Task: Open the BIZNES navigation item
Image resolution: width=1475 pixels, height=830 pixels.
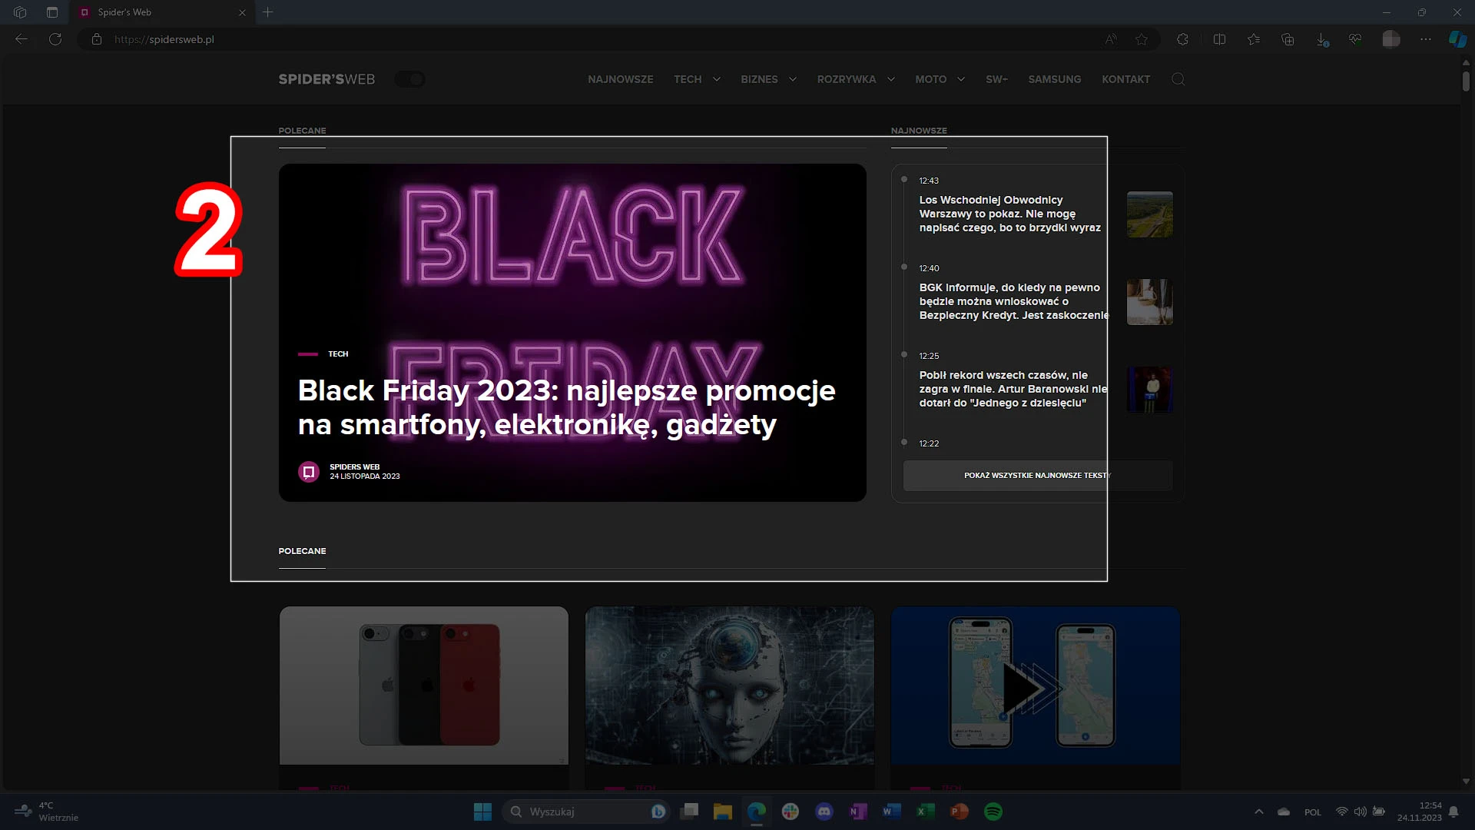Action: (759, 79)
